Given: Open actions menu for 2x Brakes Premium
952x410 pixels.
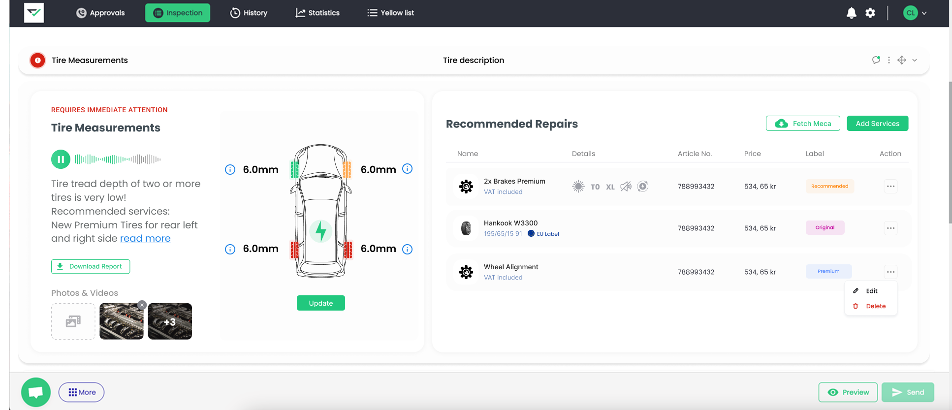Looking at the screenshot, I should [890, 187].
